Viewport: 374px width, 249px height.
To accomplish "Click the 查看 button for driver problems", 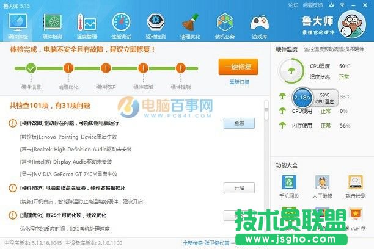I will (x=239, y=123).
